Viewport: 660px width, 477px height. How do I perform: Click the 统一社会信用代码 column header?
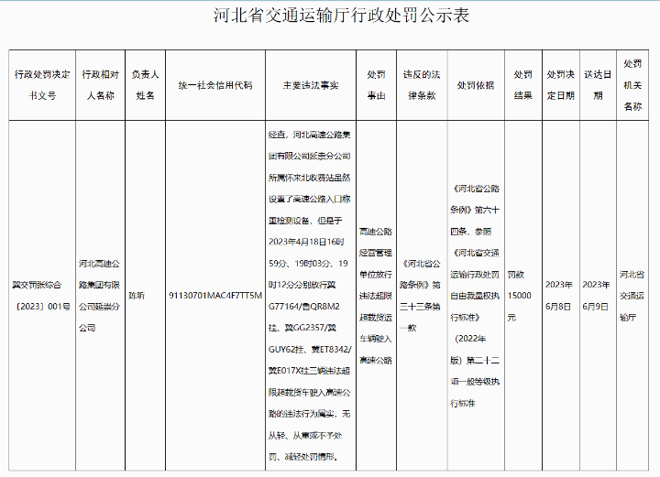(215, 85)
